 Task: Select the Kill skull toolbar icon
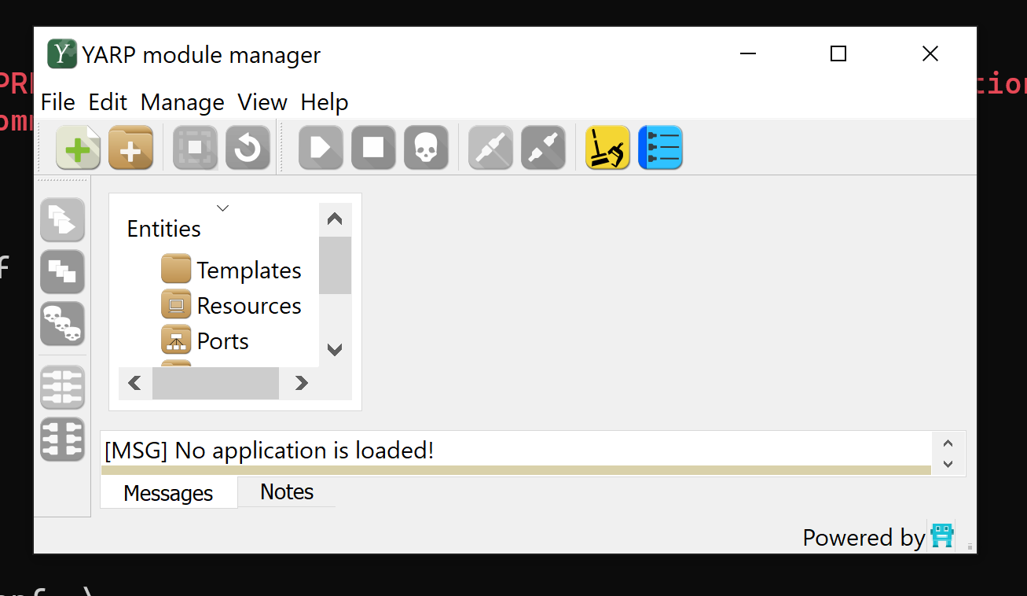427,147
